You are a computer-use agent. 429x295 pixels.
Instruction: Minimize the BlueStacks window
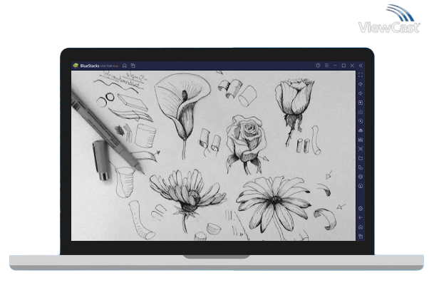[x=335, y=66]
